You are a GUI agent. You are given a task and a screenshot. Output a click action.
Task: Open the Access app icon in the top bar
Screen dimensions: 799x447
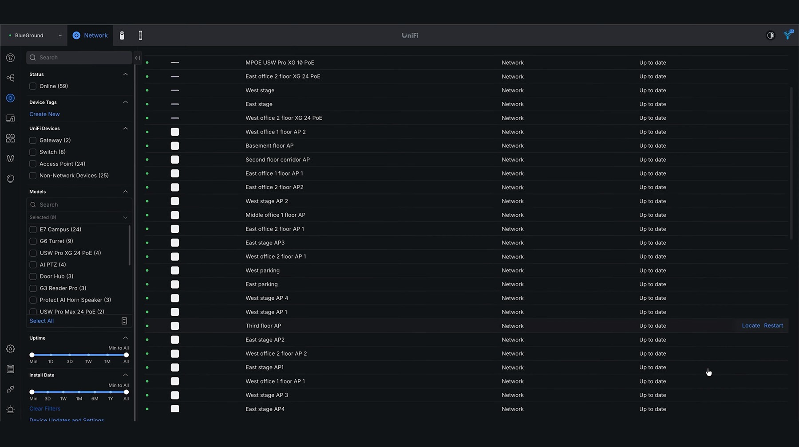click(x=140, y=35)
